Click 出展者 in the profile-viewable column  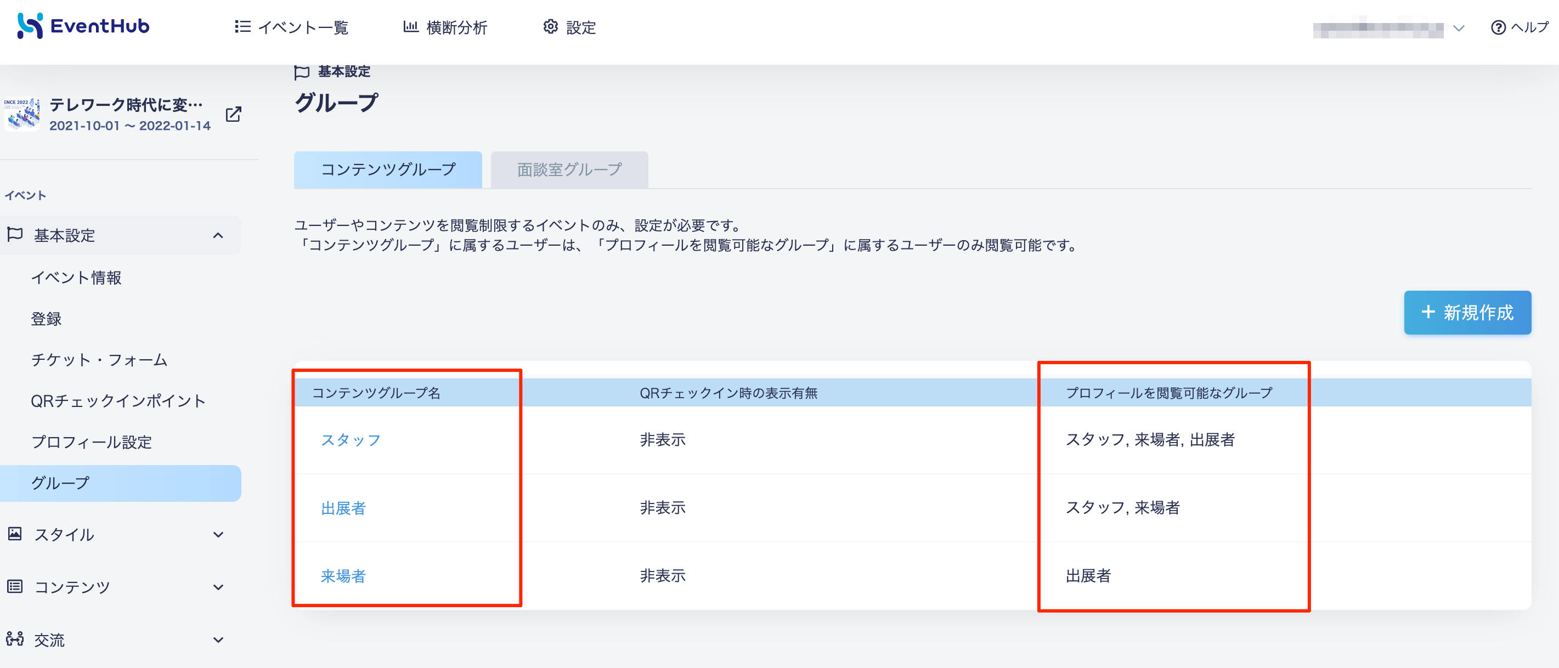tap(1088, 575)
